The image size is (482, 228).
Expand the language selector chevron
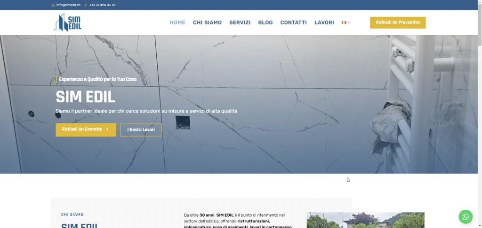click(x=349, y=23)
